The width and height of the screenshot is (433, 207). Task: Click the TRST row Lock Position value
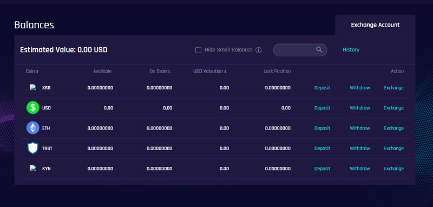coord(278,148)
